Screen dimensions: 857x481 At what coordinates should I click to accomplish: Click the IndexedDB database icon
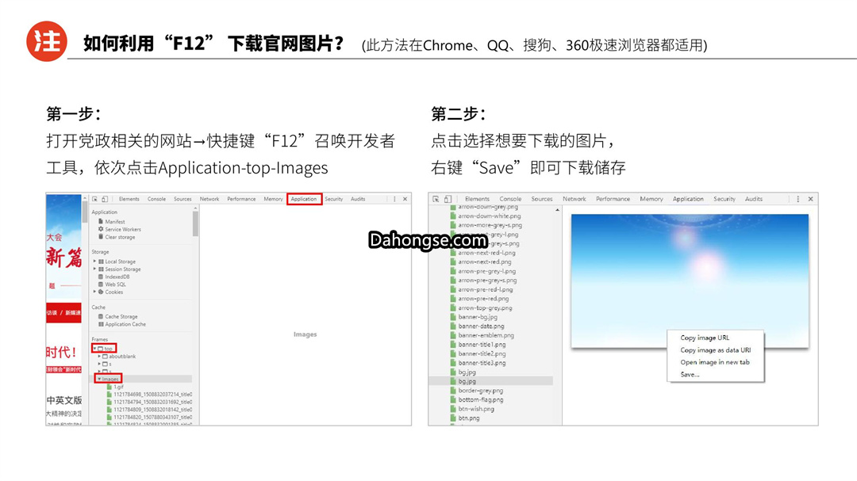coord(101,277)
